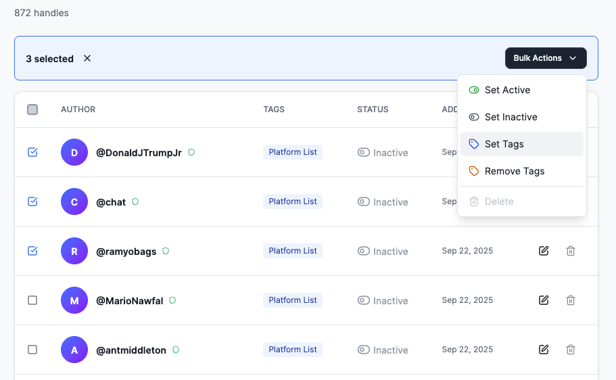Image resolution: width=616 pixels, height=380 pixels.
Task: Toggle Inactive status for @MarioNawfal
Action: point(383,301)
